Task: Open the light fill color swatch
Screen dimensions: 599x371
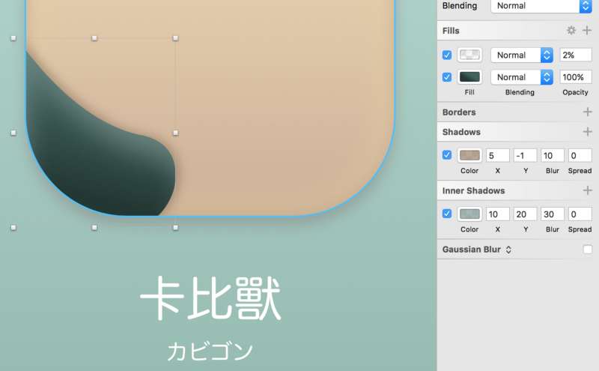Action: click(469, 55)
